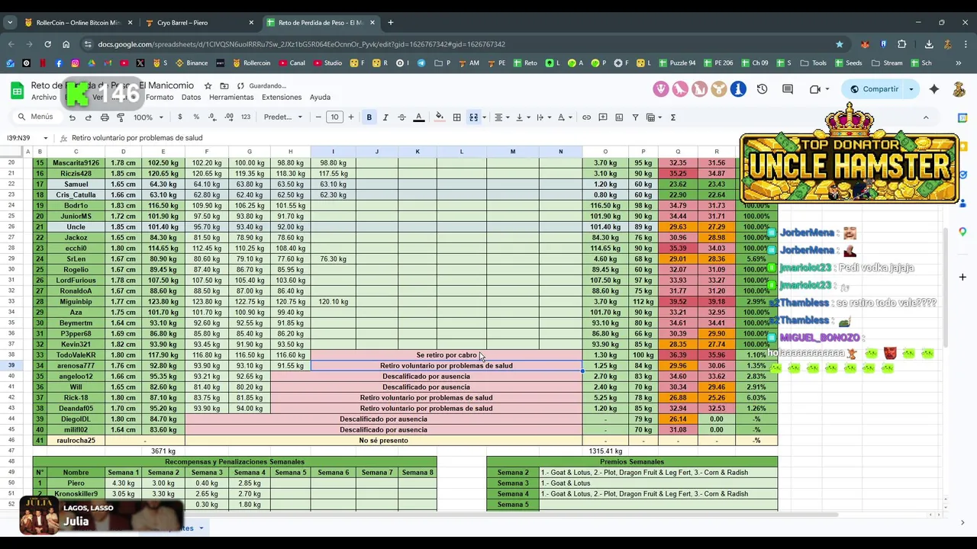Open a new browser tab
This screenshot has width=977, height=549.
(390, 23)
